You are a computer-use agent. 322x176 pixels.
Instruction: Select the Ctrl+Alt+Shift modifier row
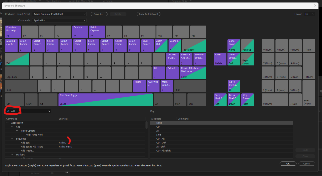click(222, 151)
